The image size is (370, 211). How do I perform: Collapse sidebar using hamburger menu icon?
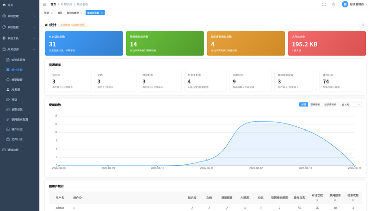(x=44, y=4)
